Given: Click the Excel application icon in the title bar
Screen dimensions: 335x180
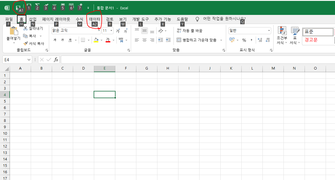Looking at the screenshot, I should (x=7, y=8).
